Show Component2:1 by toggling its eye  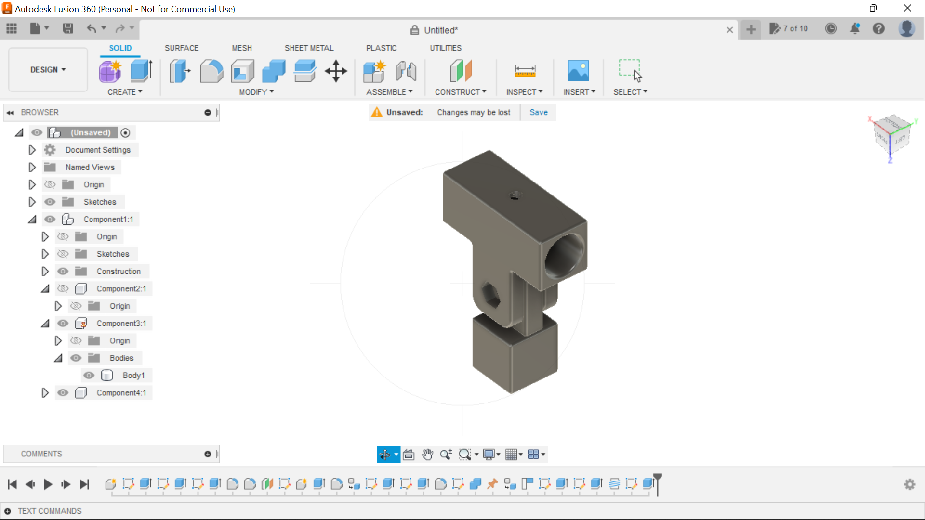tap(63, 288)
